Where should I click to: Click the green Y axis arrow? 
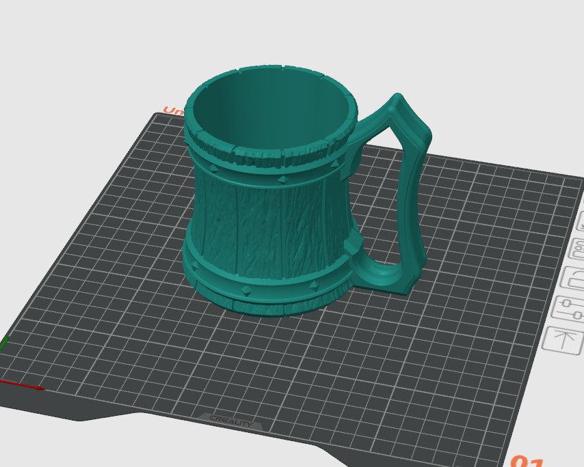pos(3,343)
